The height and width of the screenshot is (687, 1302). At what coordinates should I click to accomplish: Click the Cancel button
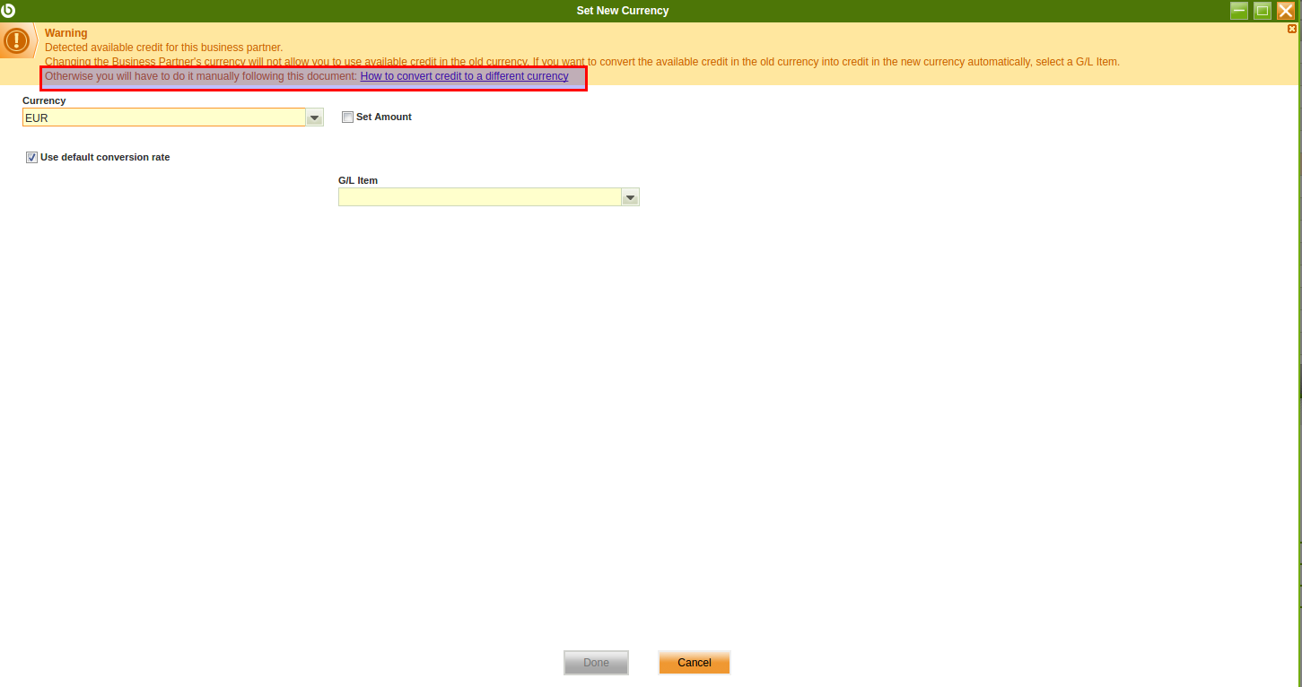point(695,663)
